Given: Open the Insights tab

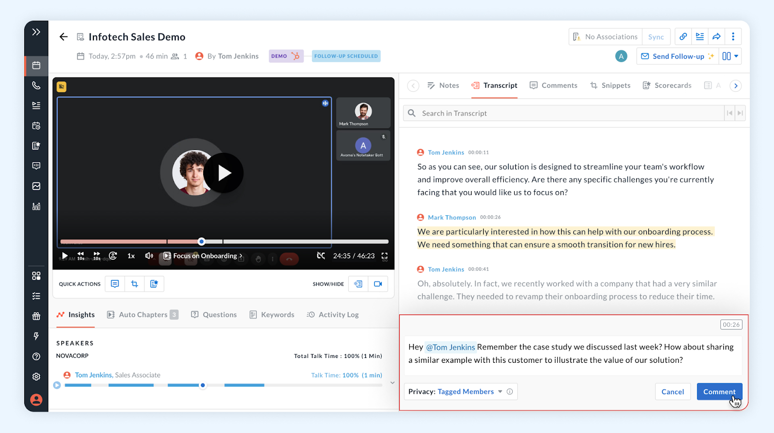Looking at the screenshot, I should pyautogui.click(x=75, y=315).
